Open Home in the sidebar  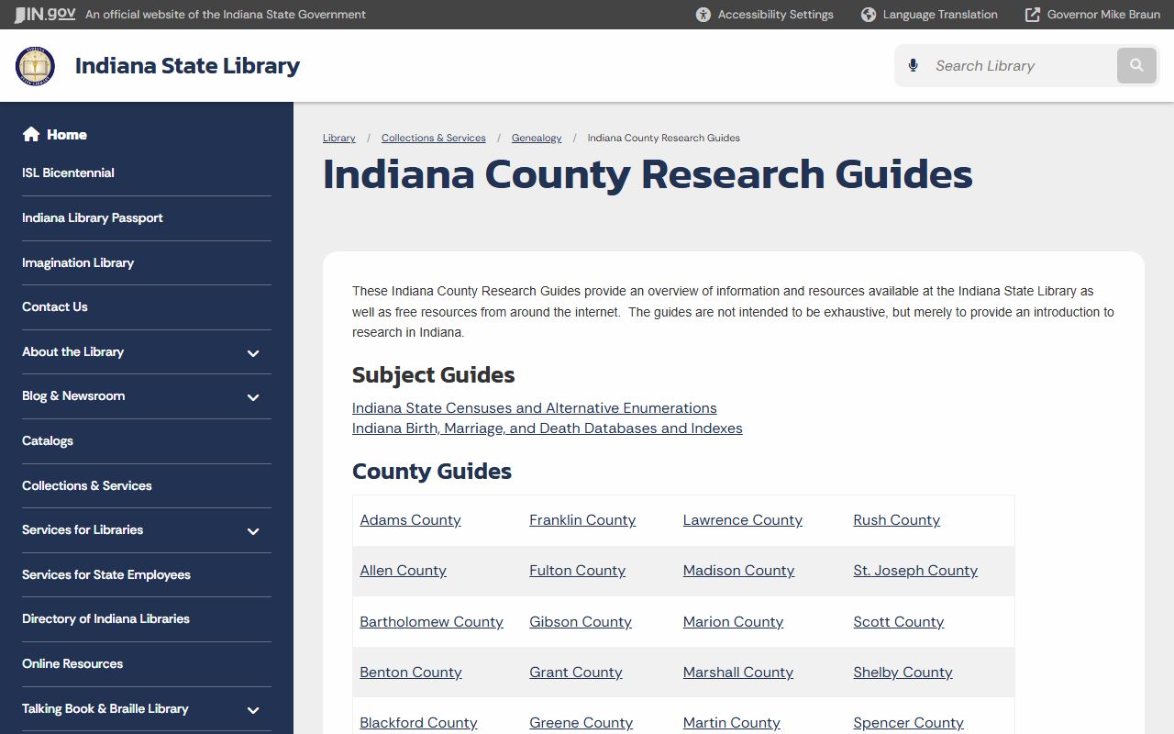67,135
